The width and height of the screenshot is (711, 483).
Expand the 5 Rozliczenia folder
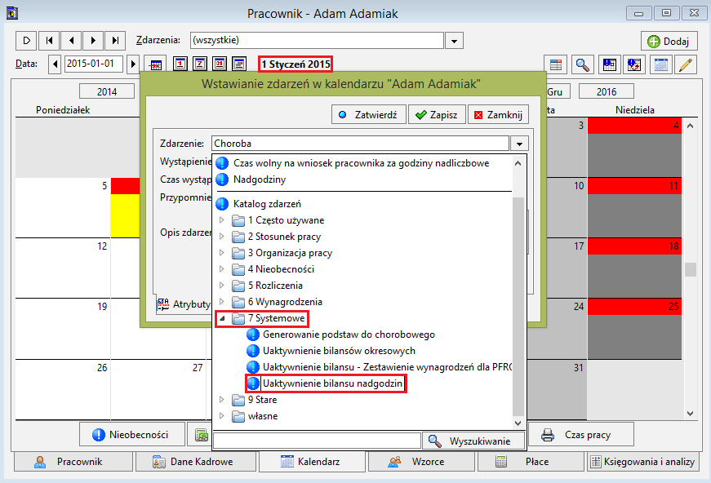(222, 286)
